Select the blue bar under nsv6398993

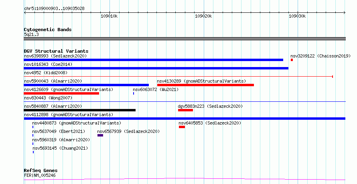pyautogui.click(x=154, y=60)
